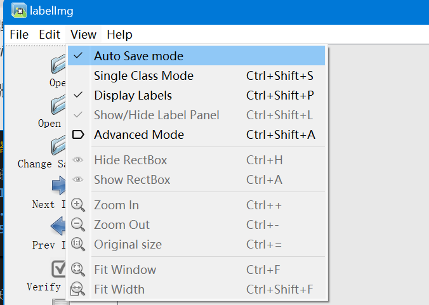Click the Open Dir folder toolbar icon
This screenshot has height=305, width=429.
pyautogui.click(x=58, y=105)
